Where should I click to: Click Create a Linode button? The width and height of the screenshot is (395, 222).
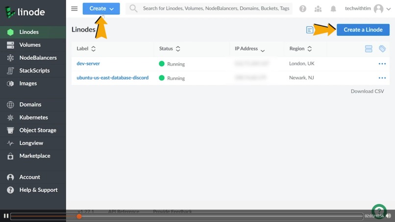[363, 30]
